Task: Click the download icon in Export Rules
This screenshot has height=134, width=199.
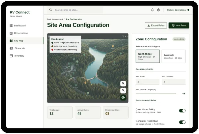Action: pyautogui.click(x=149, y=25)
